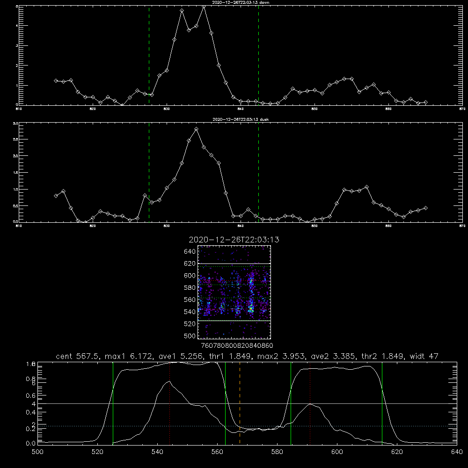Viewport: 468px width, 468px height.
Task: Select the highest diamond marker in dawn plot
Action: 204,7
